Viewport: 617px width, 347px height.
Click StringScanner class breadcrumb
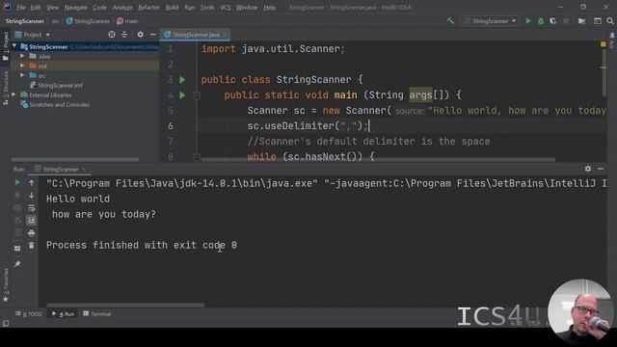coord(88,21)
